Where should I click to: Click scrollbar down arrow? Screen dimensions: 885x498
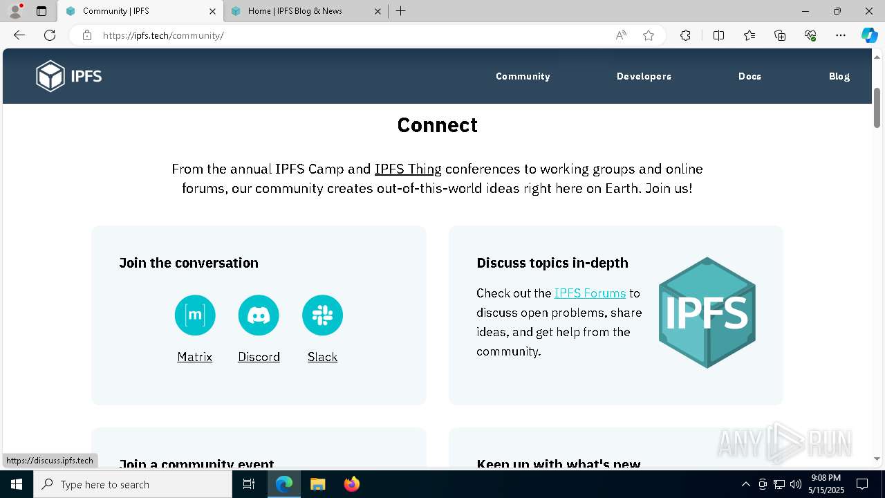877,459
